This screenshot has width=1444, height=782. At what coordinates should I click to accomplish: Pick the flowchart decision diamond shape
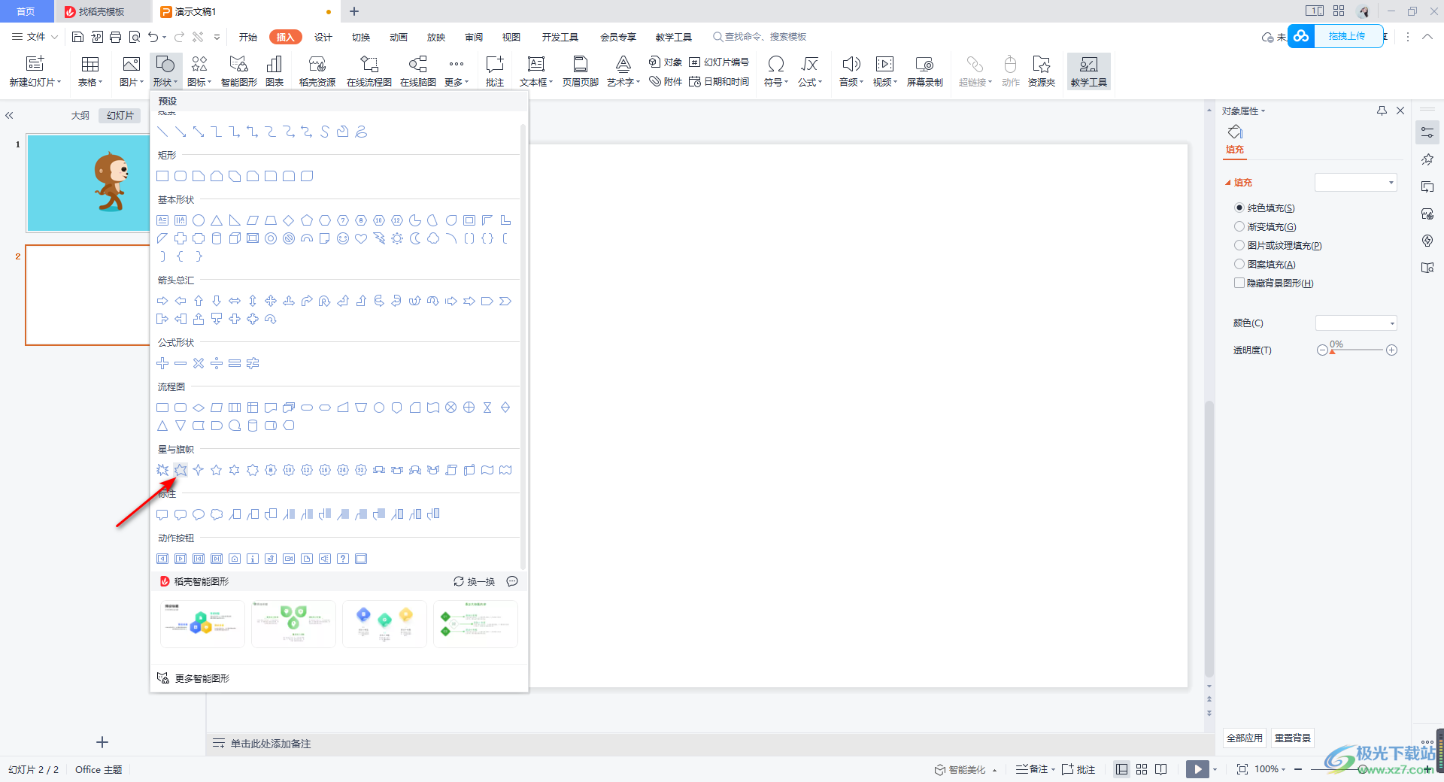pos(199,408)
